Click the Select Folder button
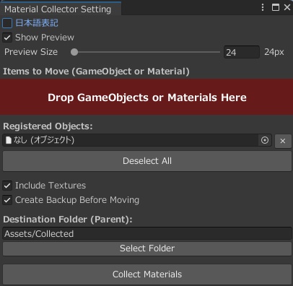The width and height of the screenshot is (293, 286). coord(147,248)
